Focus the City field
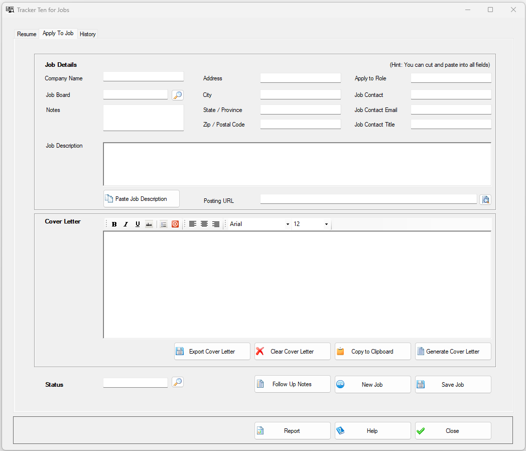The image size is (526, 451). pyautogui.click(x=300, y=94)
